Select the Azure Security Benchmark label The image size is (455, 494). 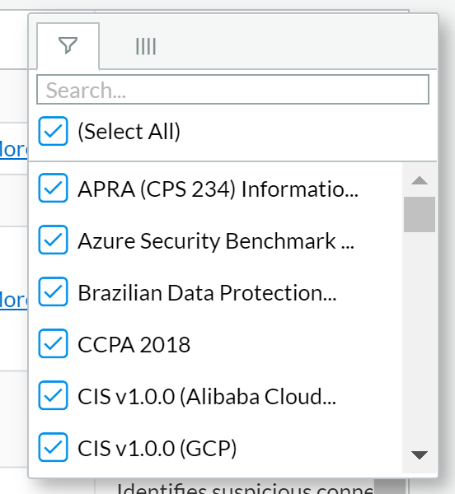(216, 241)
